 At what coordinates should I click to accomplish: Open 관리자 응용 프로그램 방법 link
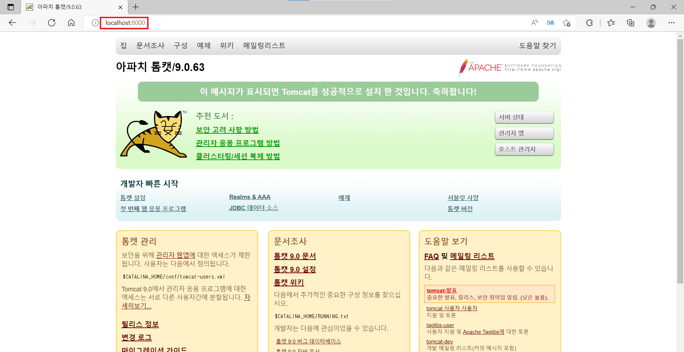238,143
